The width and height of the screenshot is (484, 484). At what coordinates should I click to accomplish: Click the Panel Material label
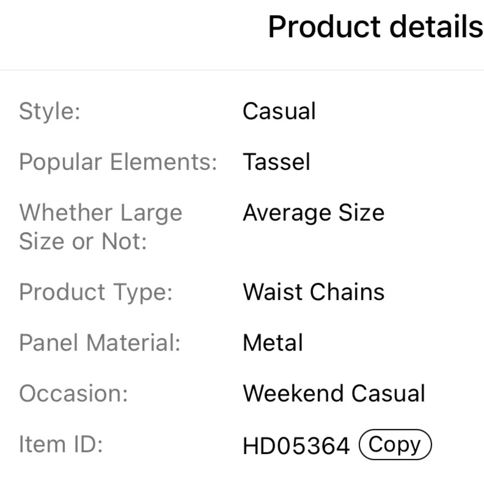coord(100,343)
